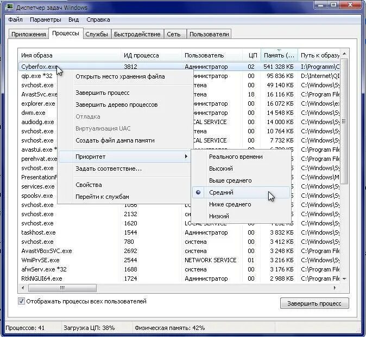
Task: Click the 541 328 КБ memory value
Action: tap(279, 67)
